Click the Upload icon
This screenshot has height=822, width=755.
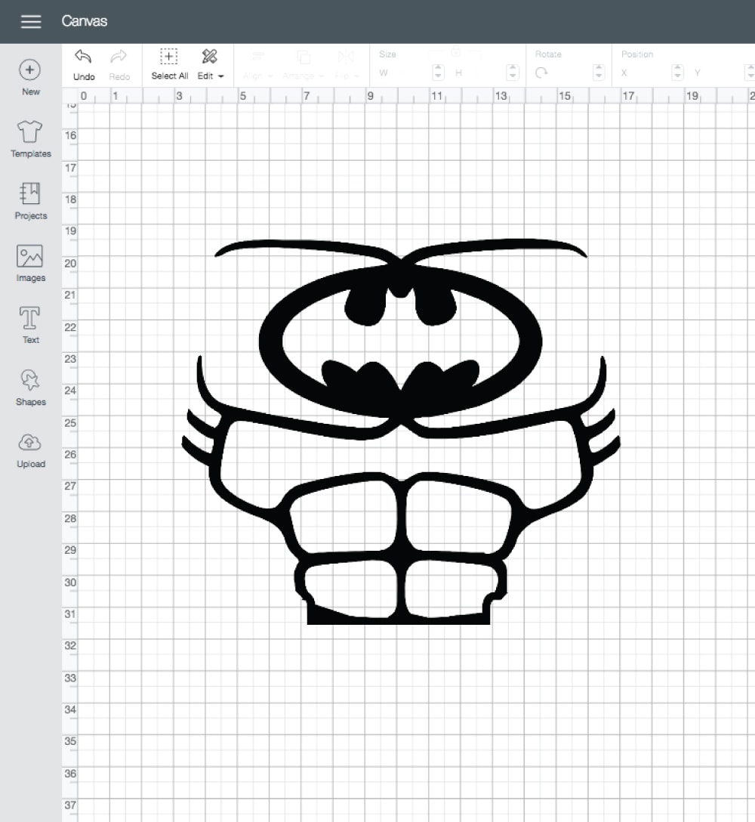coord(30,443)
